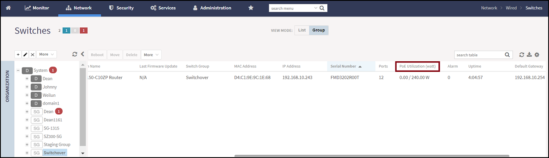Select the SZ300-SG switch group

click(53, 136)
